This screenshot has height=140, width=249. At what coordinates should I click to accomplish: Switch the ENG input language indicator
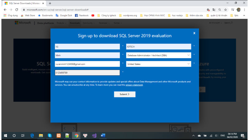tap(223, 136)
